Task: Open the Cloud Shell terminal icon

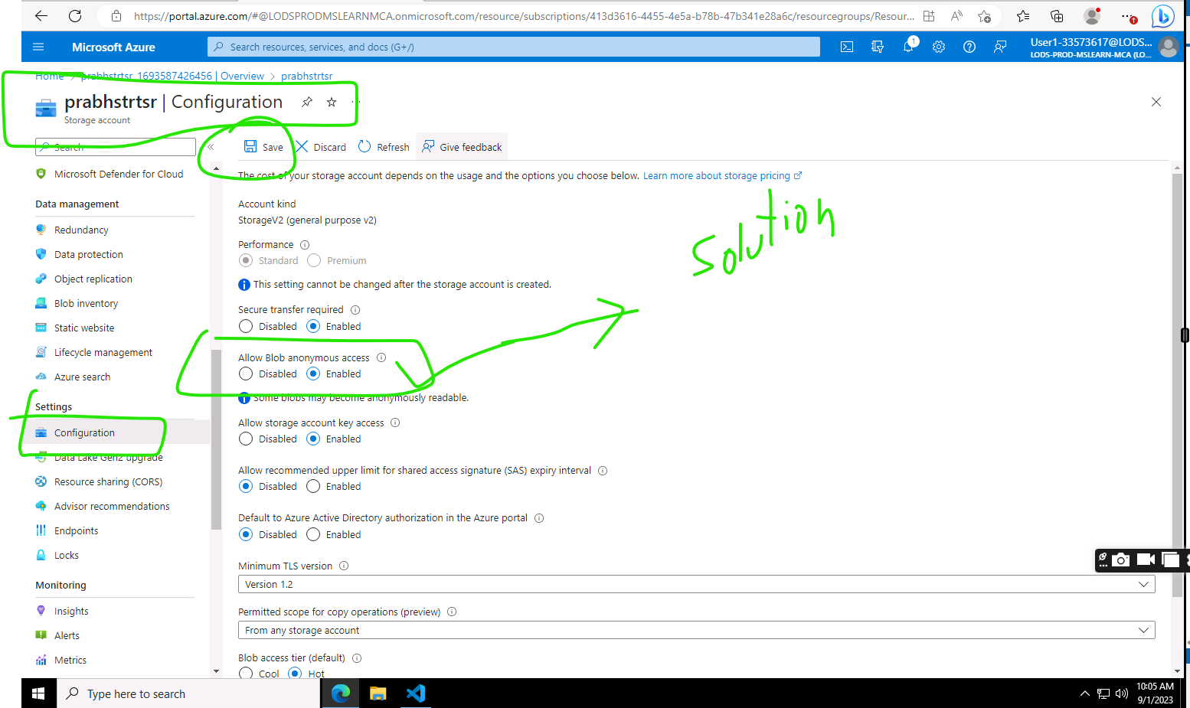Action: pyautogui.click(x=846, y=47)
